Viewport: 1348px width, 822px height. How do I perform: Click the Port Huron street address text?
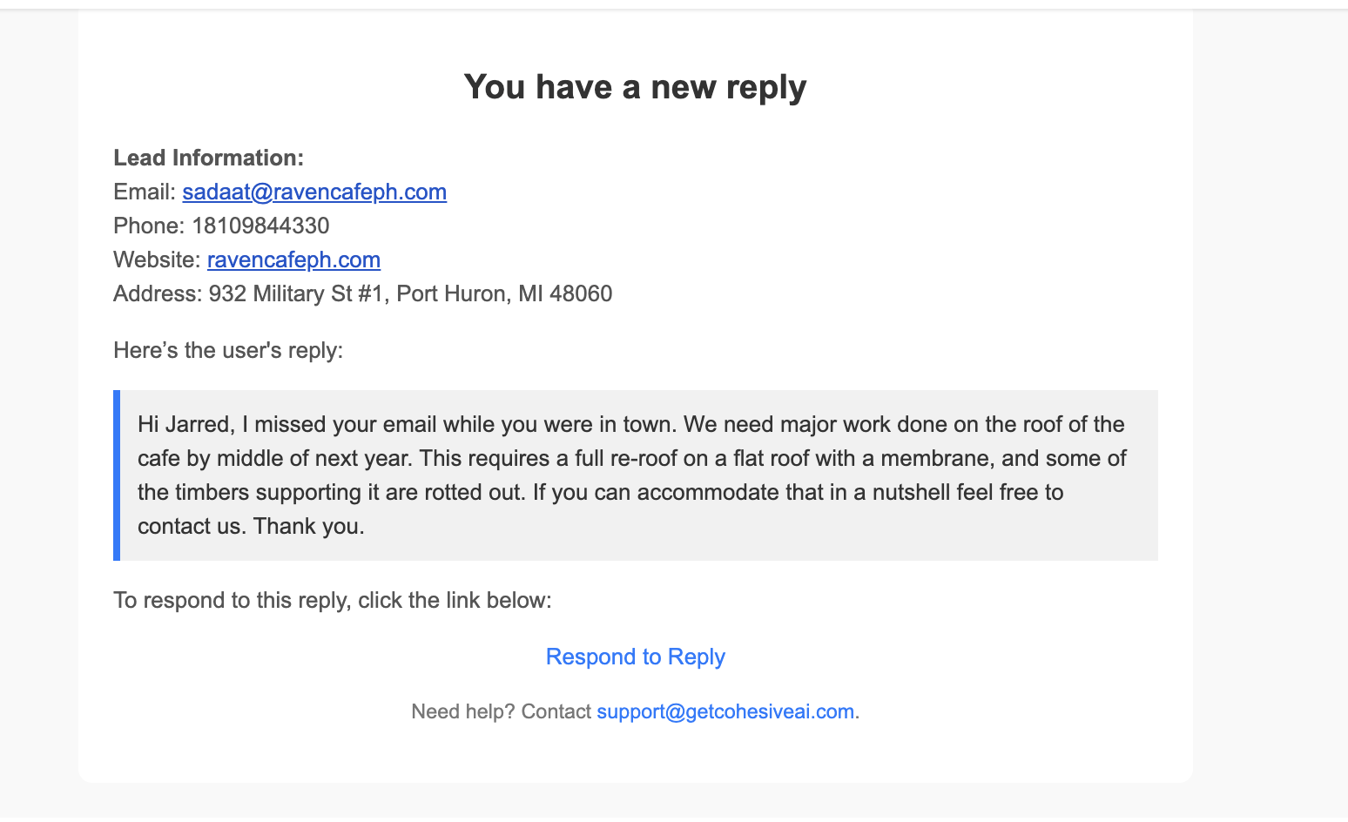point(410,294)
